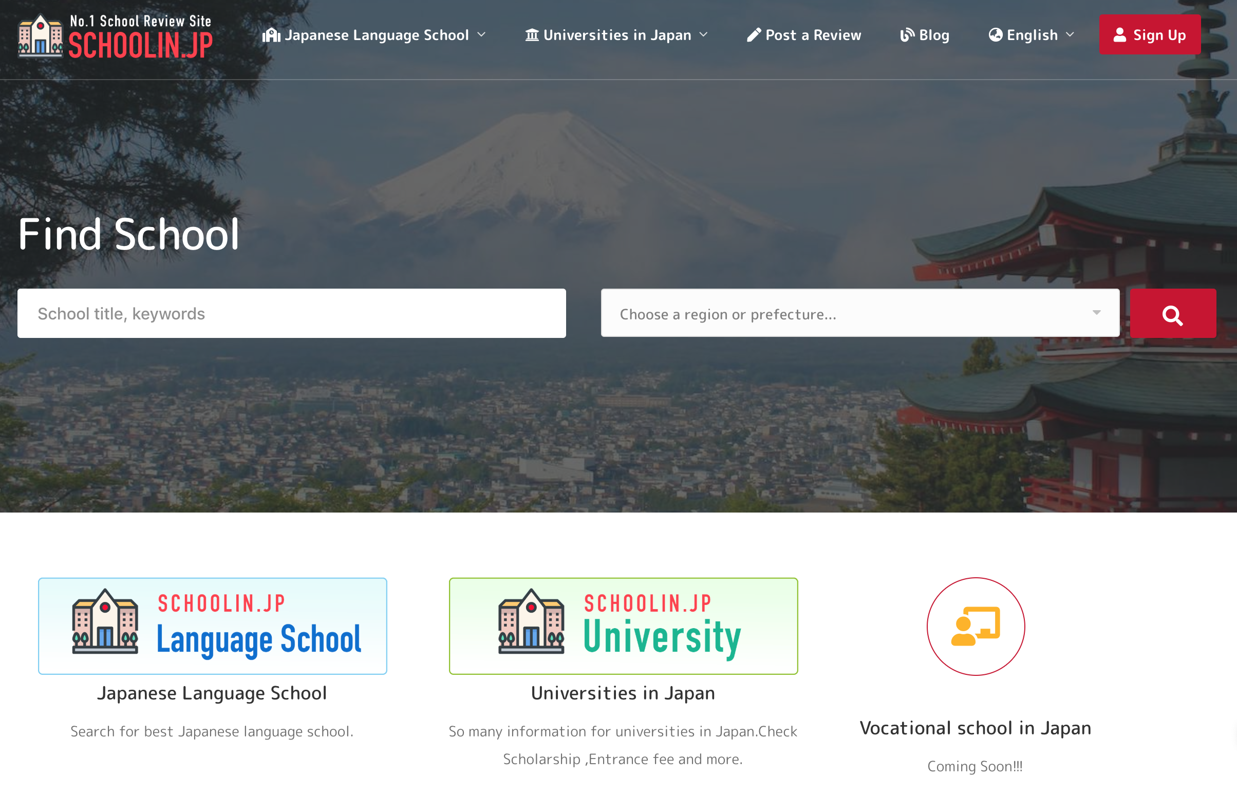Click the blog feed icon

point(907,34)
